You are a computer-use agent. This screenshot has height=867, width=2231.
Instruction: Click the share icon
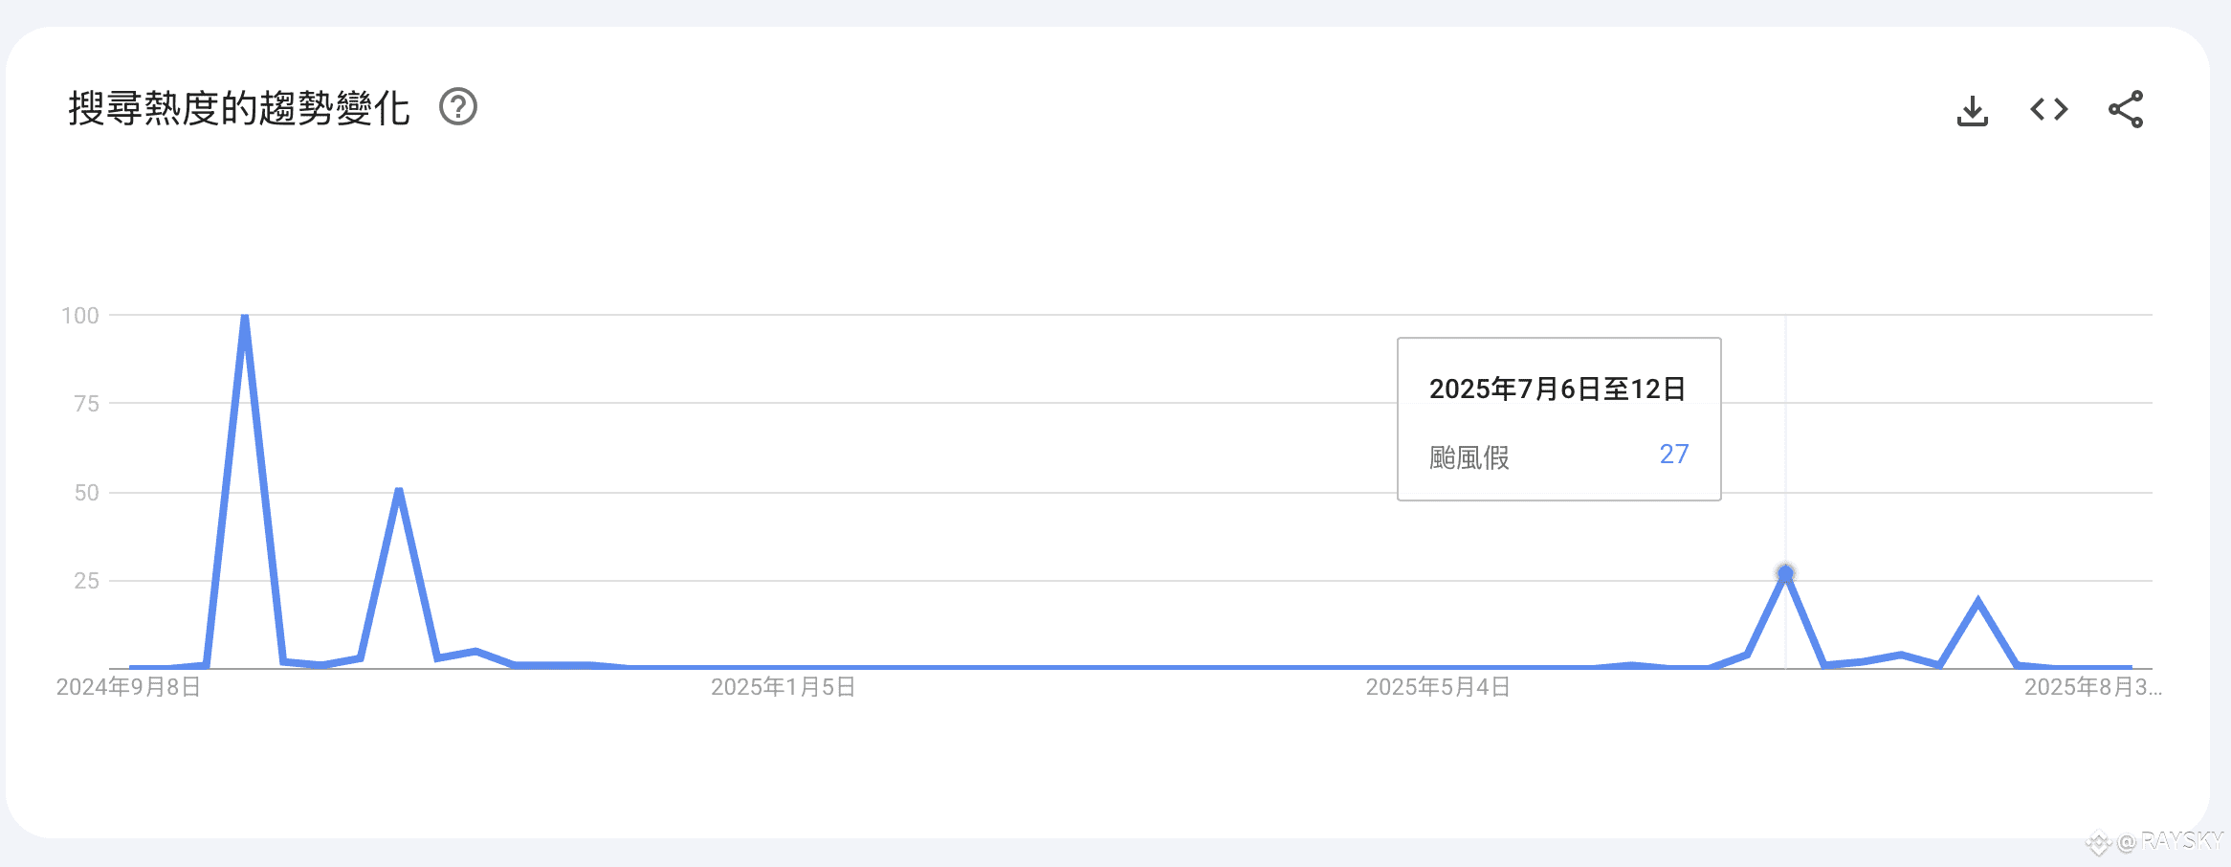pyautogui.click(x=2126, y=109)
